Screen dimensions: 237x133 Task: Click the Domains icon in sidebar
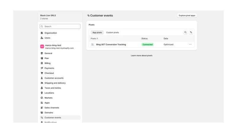tap(42, 113)
